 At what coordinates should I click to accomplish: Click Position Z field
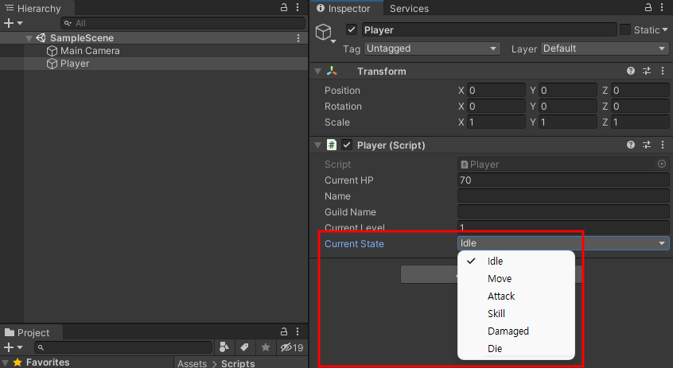coord(640,91)
